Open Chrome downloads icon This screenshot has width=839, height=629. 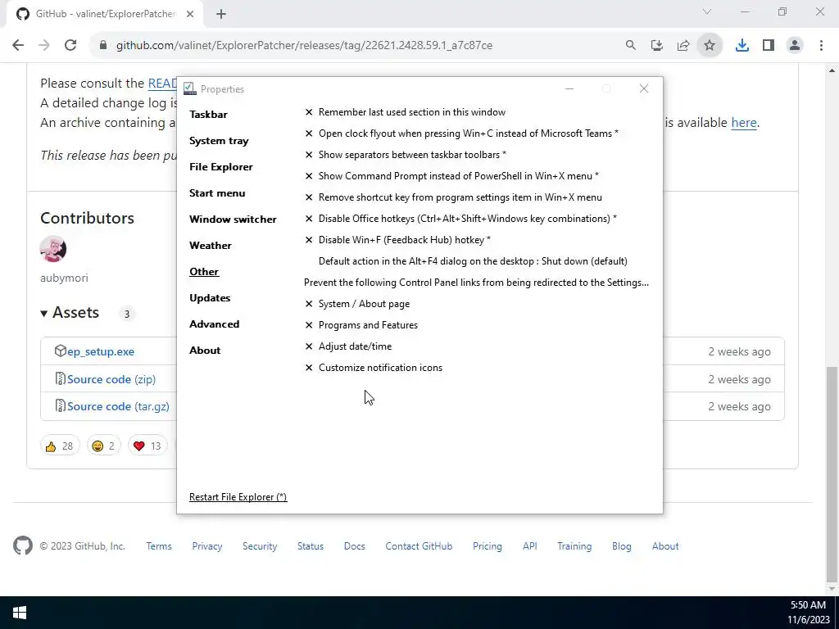742,46
